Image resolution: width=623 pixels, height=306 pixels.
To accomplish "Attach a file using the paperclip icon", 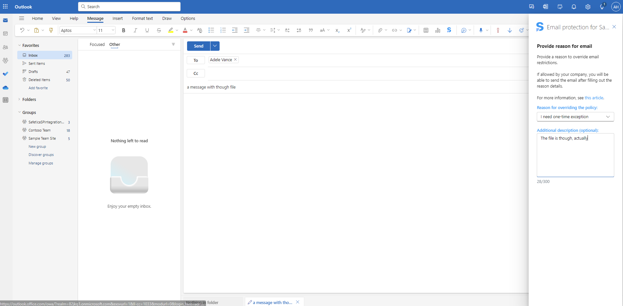I will click(380, 30).
